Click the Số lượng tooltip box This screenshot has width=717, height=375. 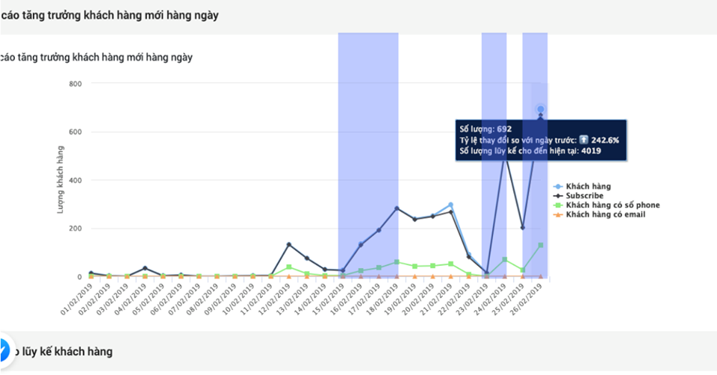coord(541,140)
